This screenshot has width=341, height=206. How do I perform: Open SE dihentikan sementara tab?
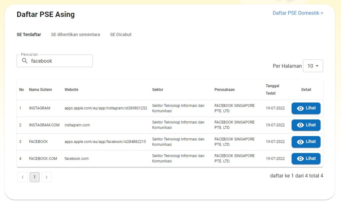click(x=75, y=34)
